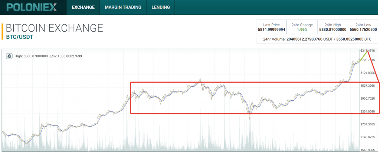Click the 3334.0096 price axis label

[x=367, y=111]
